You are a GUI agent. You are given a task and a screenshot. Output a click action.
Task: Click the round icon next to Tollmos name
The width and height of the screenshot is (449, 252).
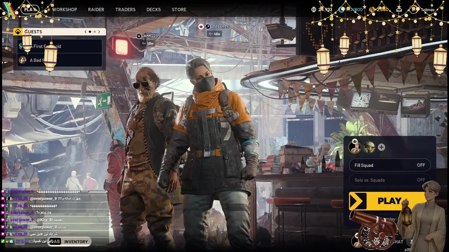(x=208, y=27)
